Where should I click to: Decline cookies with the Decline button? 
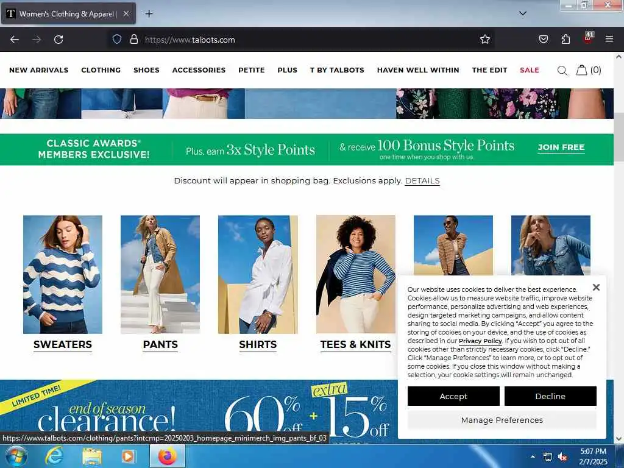(550, 396)
